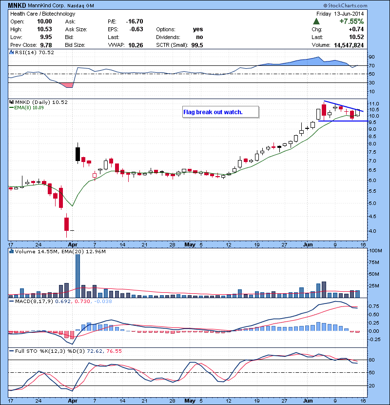Click the Health Care / Biotechnology sector label
The width and height of the screenshot is (390, 405).
(43, 14)
